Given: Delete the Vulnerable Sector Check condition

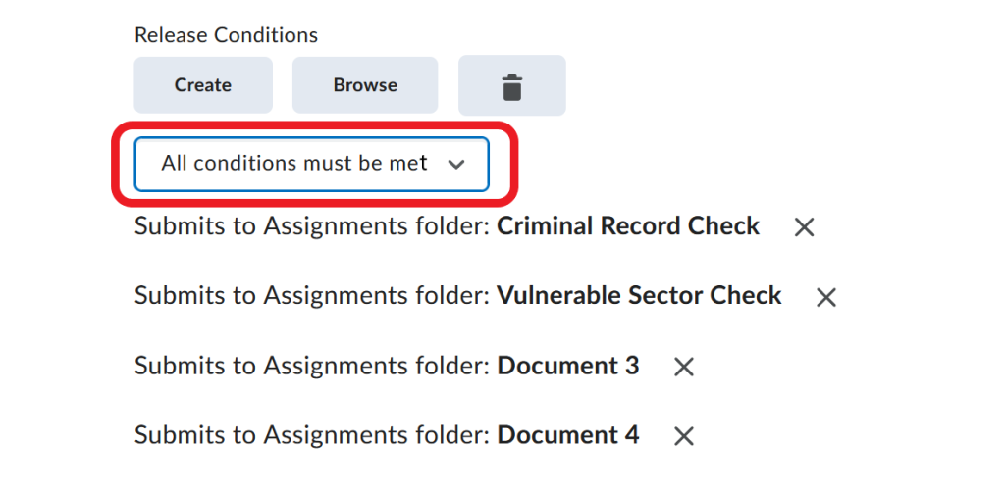Looking at the screenshot, I should point(826,297).
